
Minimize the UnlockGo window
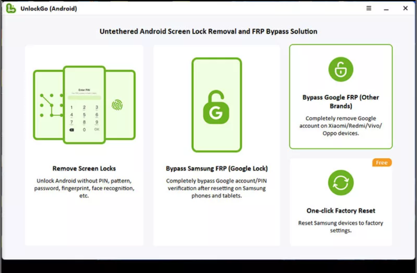[x=386, y=10]
